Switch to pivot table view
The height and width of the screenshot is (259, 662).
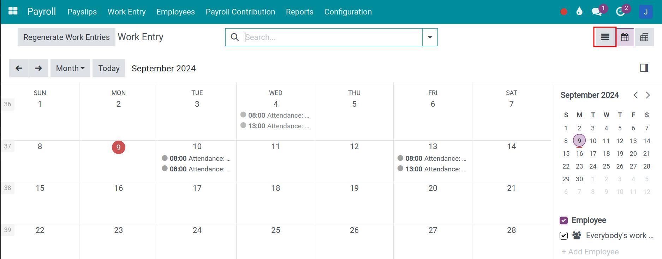(x=644, y=37)
